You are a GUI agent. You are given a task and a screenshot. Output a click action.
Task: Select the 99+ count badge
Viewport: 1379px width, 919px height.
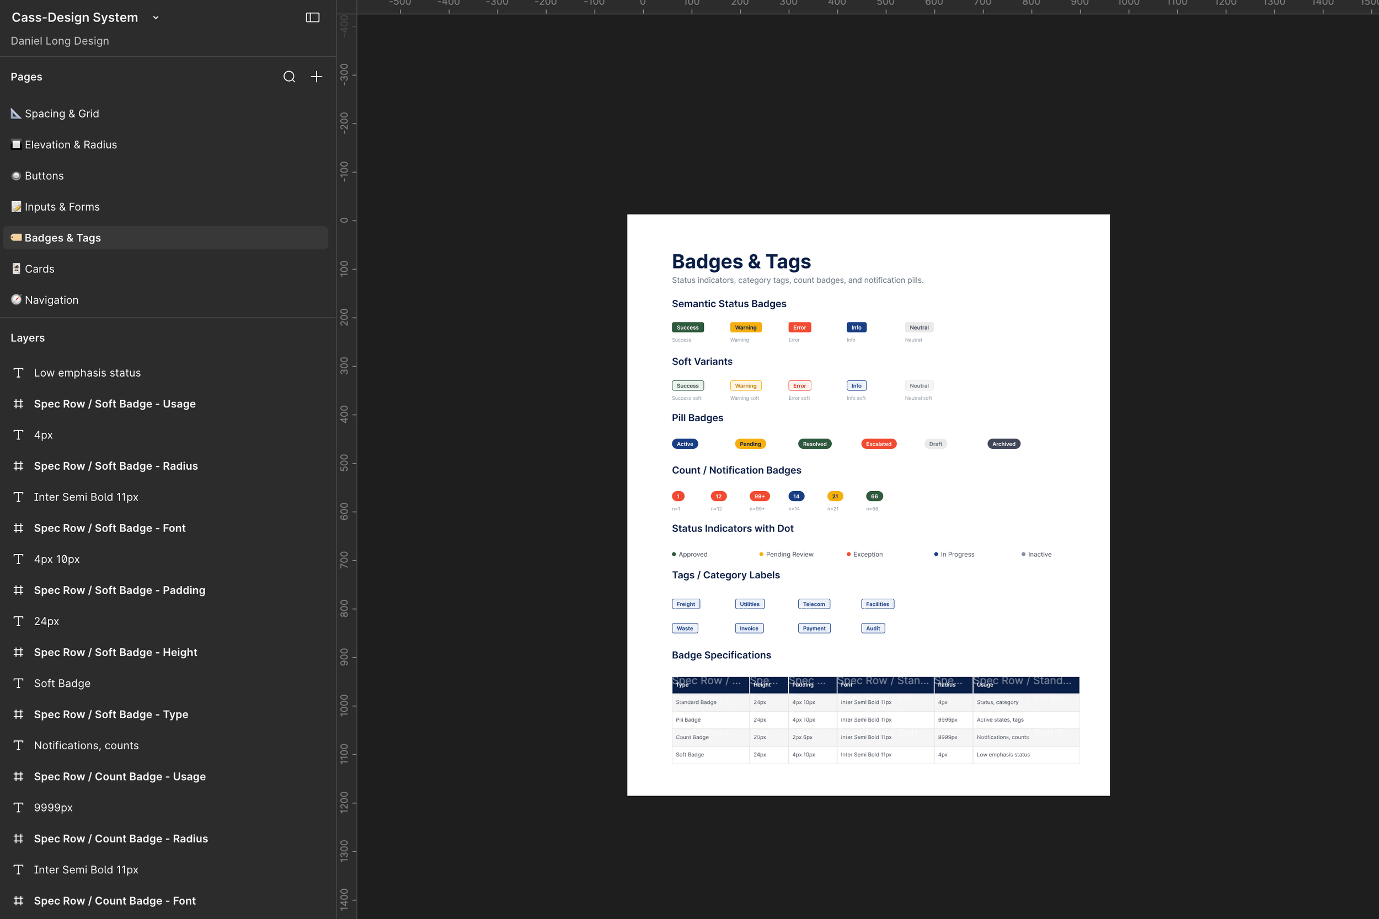click(x=760, y=496)
